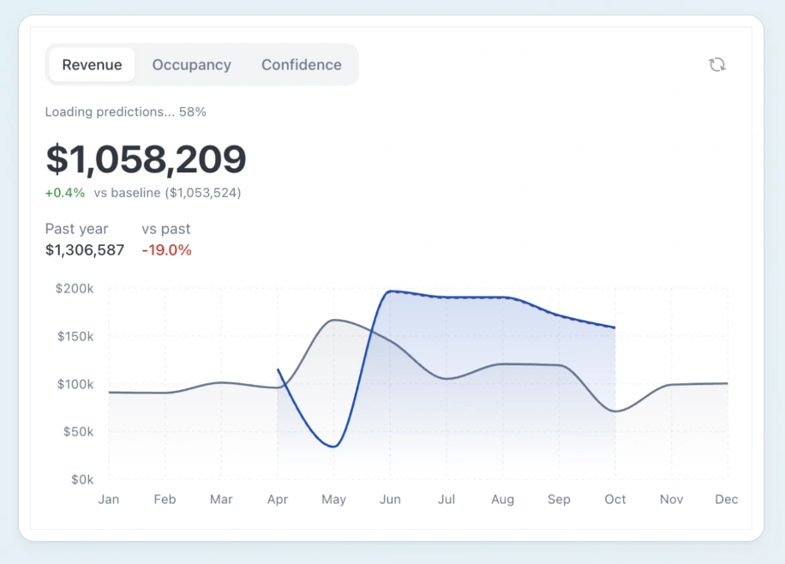Screen dimensions: 785x564
Task: Click the Oct x-axis label
Action: pyautogui.click(x=615, y=500)
